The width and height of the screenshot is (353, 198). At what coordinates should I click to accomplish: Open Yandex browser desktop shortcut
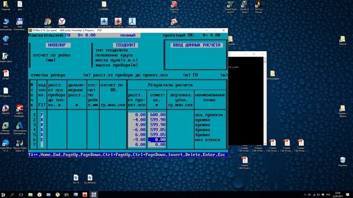coord(62,22)
